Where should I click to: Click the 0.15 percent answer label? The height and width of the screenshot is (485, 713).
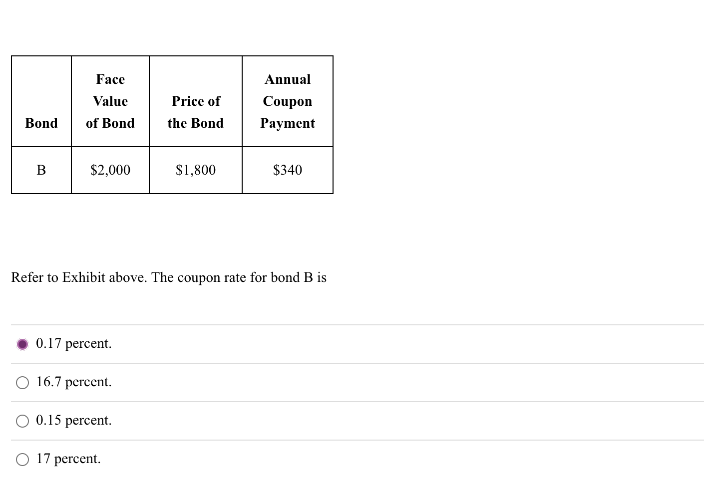(74, 420)
